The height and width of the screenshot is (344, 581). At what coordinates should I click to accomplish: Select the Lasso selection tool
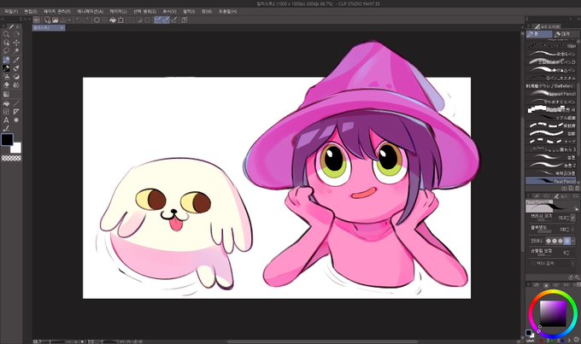(6, 50)
